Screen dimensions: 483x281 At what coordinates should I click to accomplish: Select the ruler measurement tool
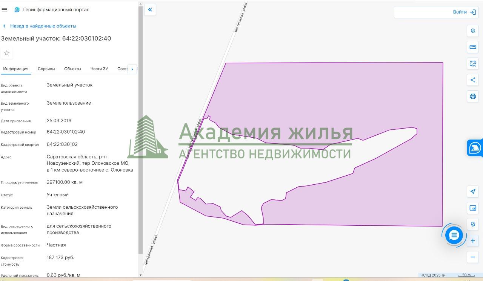click(x=473, y=47)
